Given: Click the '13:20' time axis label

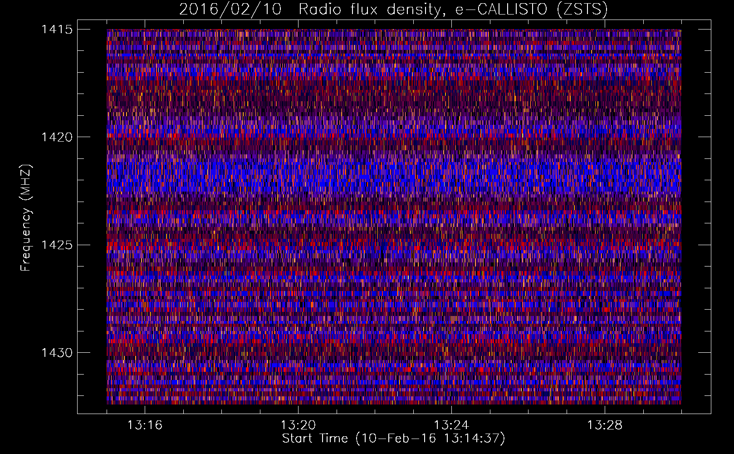Looking at the screenshot, I should pos(298,425).
